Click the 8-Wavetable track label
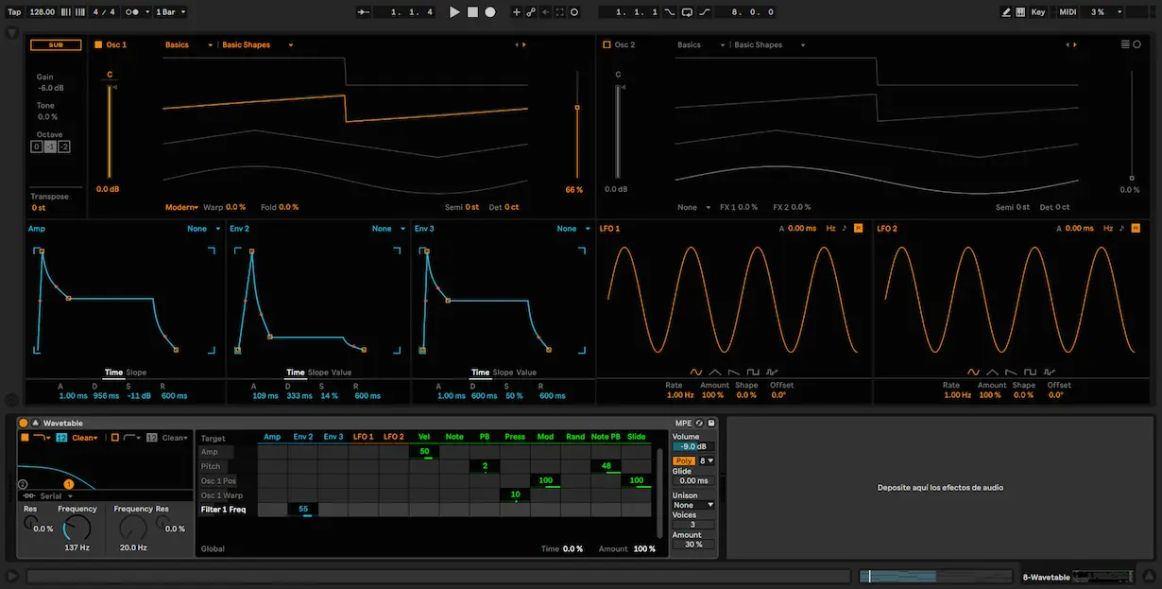The image size is (1162, 589). tap(1048, 577)
